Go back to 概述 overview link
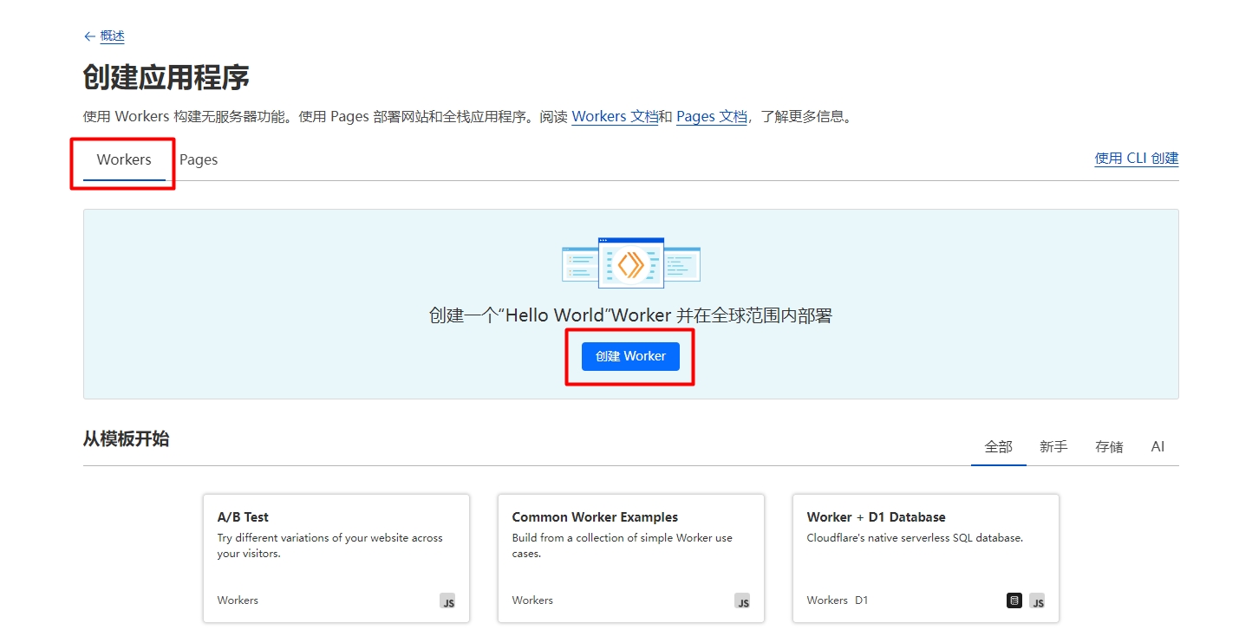 pyautogui.click(x=113, y=36)
